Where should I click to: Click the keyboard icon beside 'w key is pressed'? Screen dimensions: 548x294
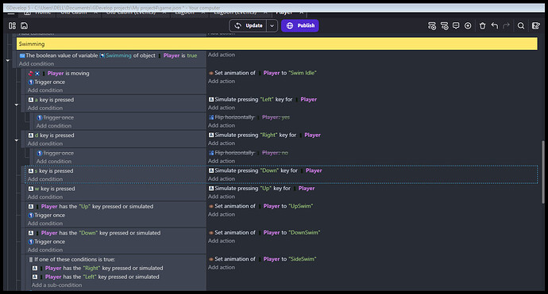coord(31,189)
